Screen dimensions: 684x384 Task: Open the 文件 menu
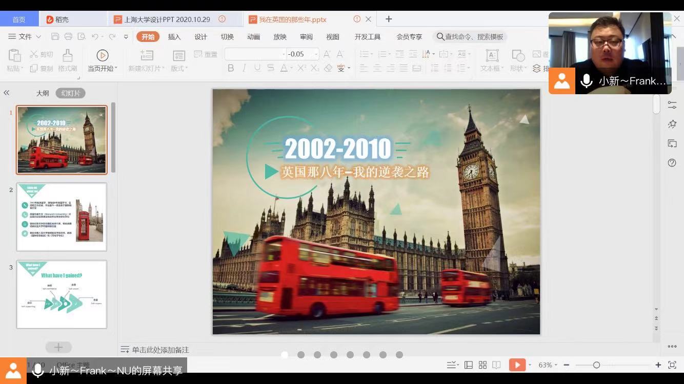click(25, 37)
